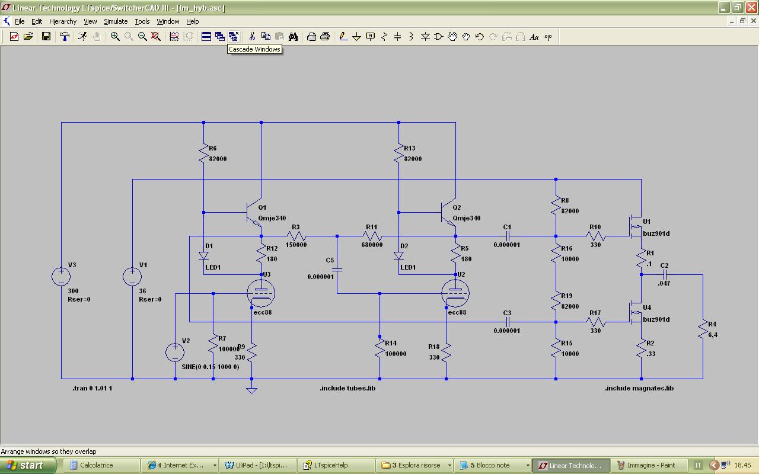
Task: Place a ground symbol
Action: (x=356, y=37)
